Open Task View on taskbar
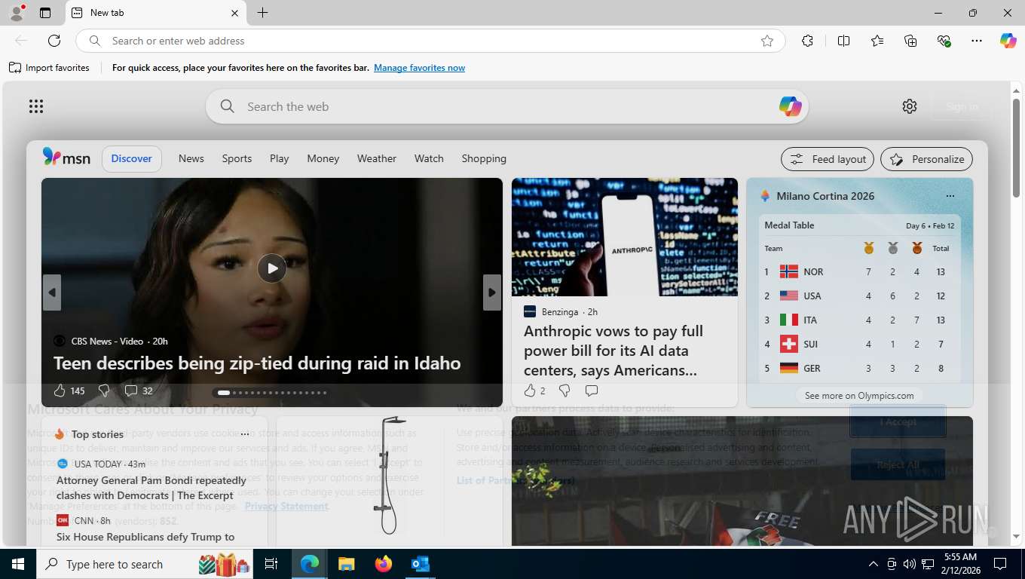The width and height of the screenshot is (1025, 579). (x=271, y=564)
